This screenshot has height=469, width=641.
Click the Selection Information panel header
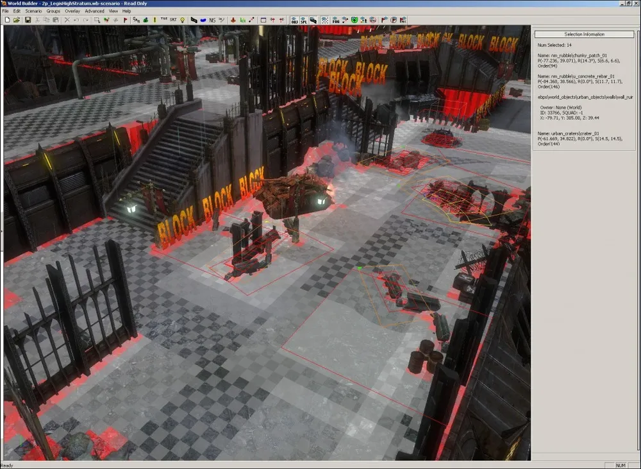click(x=584, y=34)
